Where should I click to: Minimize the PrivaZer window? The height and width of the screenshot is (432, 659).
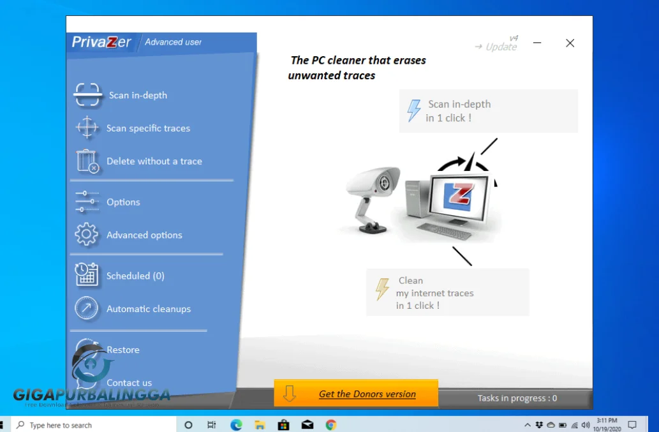[x=537, y=43]
